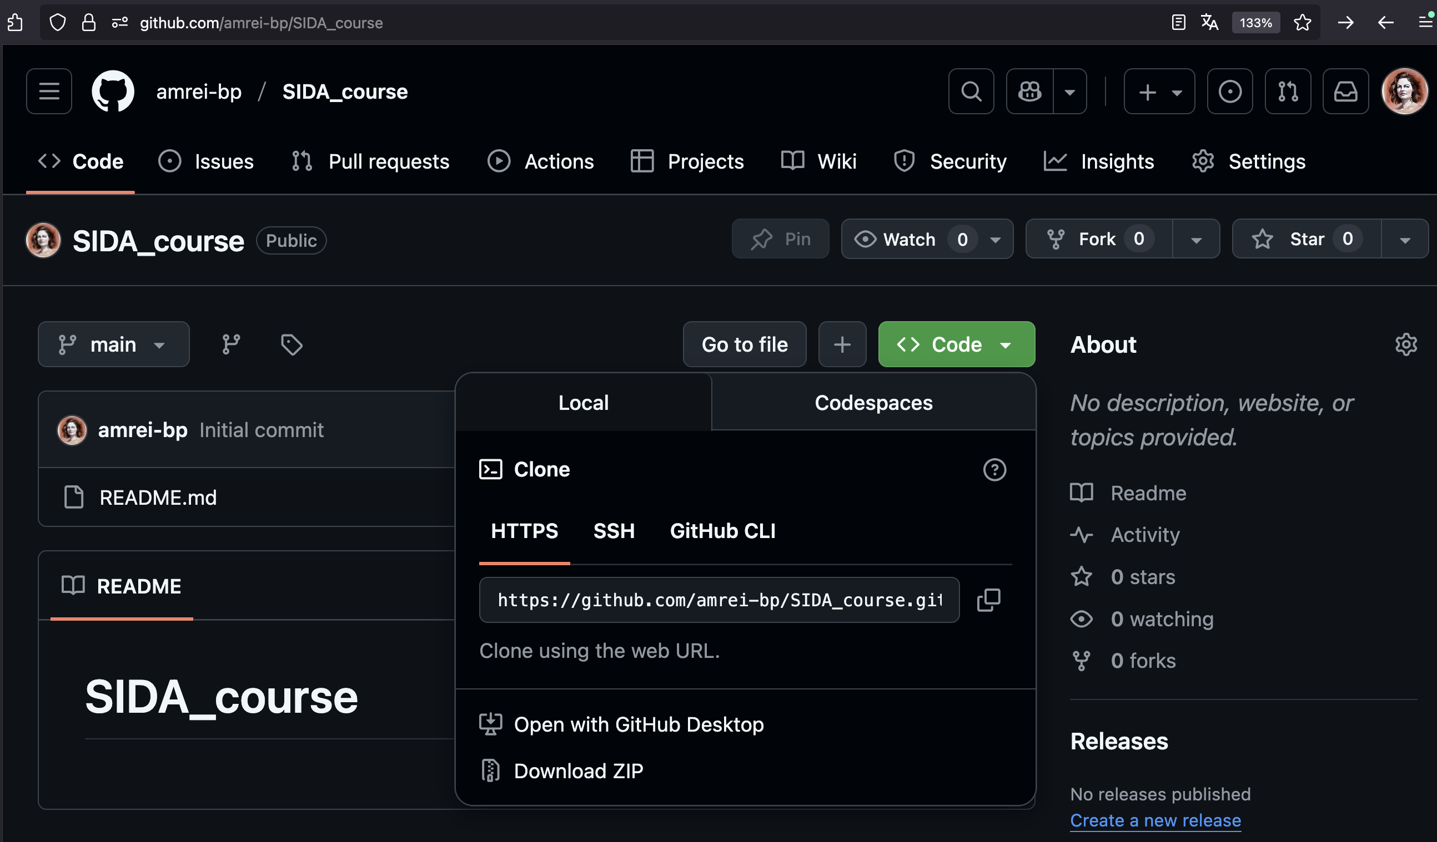Open your Pull requests icon in header
Image resolution: width=1437 pixels, height=842 pixels.
1288,91
